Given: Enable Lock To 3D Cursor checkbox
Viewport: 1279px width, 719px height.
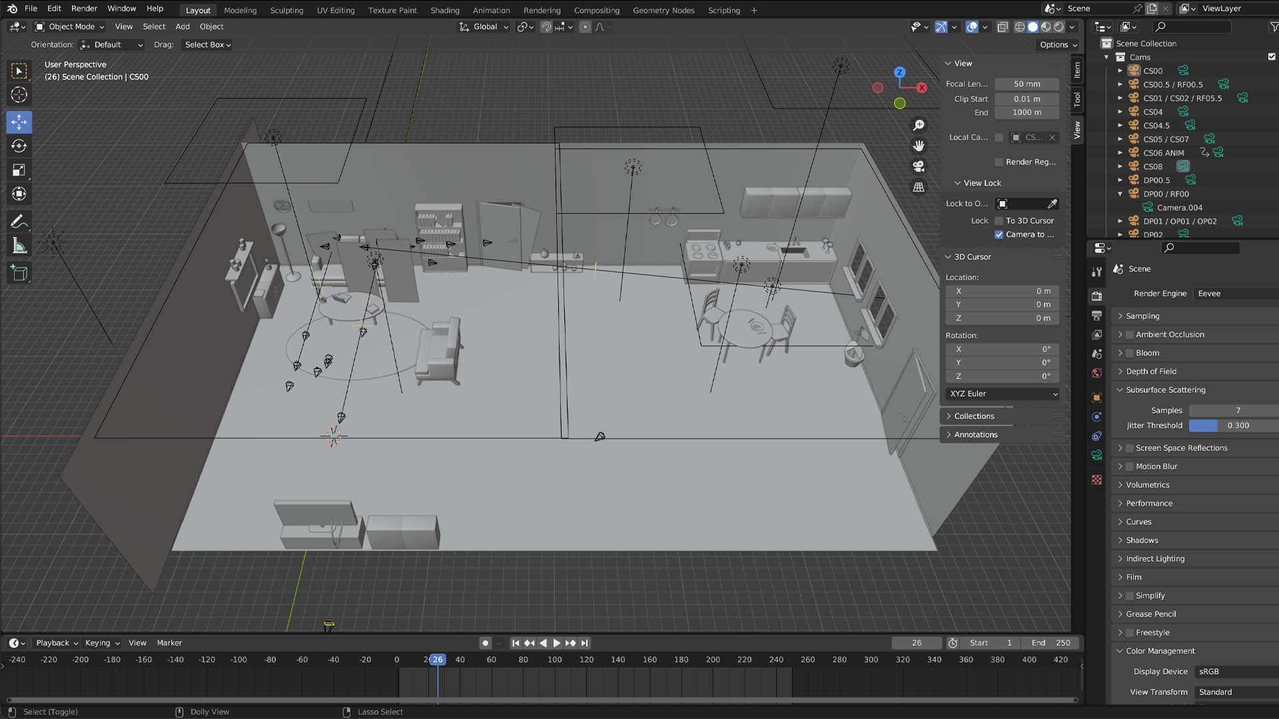Looking at the screenshot, I should [999, 221].
